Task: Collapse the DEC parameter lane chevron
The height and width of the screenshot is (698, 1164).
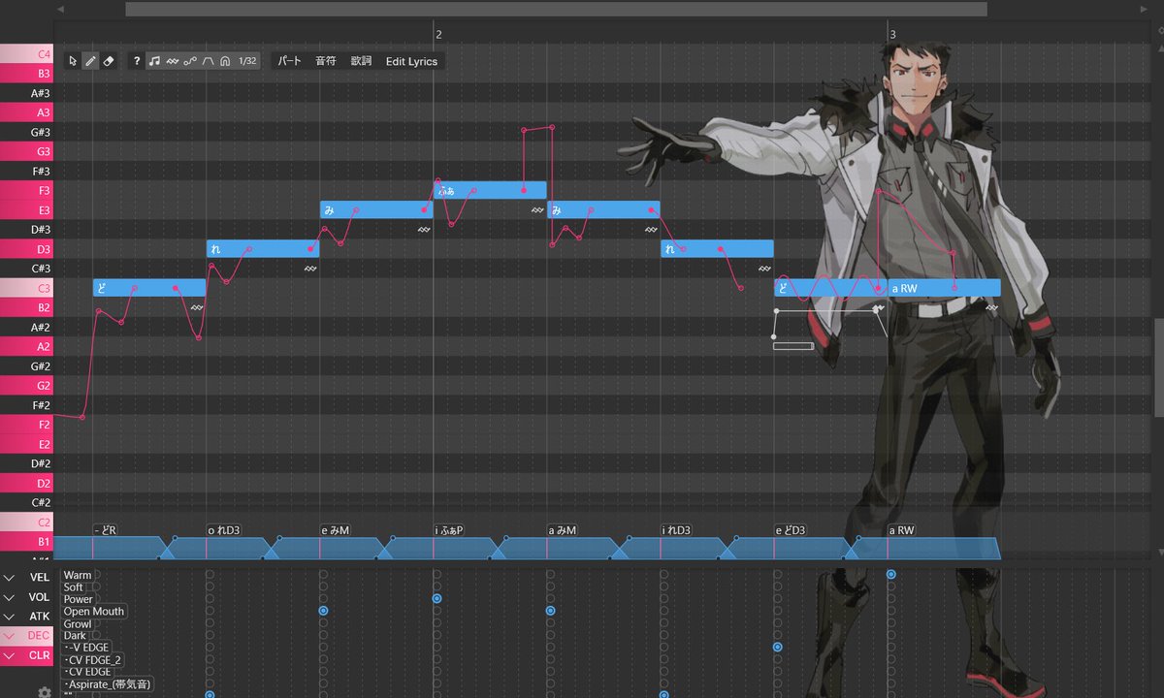Action: coord(9,636)
